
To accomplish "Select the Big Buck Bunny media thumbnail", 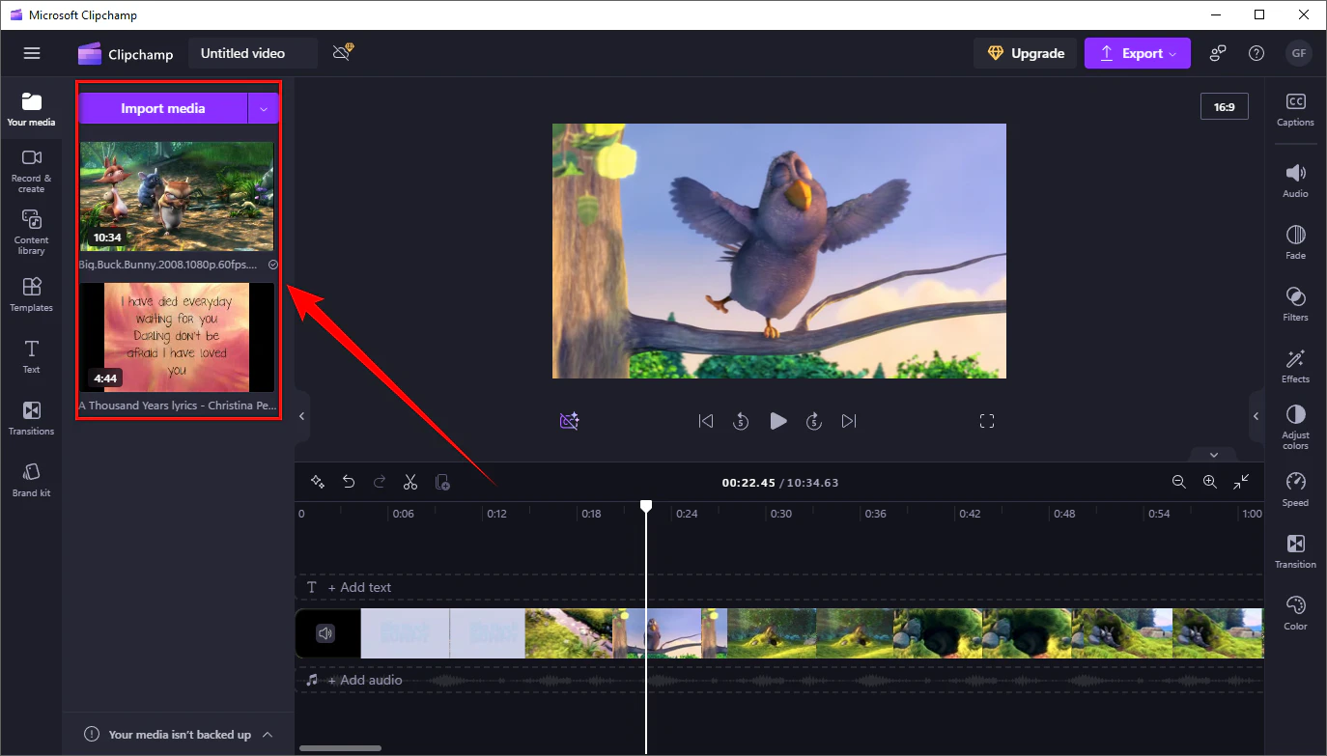I will click(177, 197).
